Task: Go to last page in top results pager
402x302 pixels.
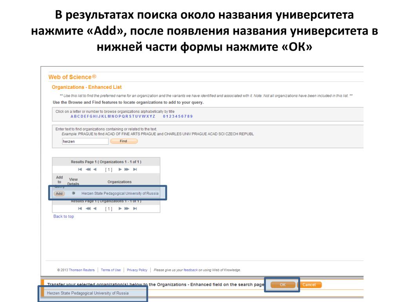Action: 135,169
